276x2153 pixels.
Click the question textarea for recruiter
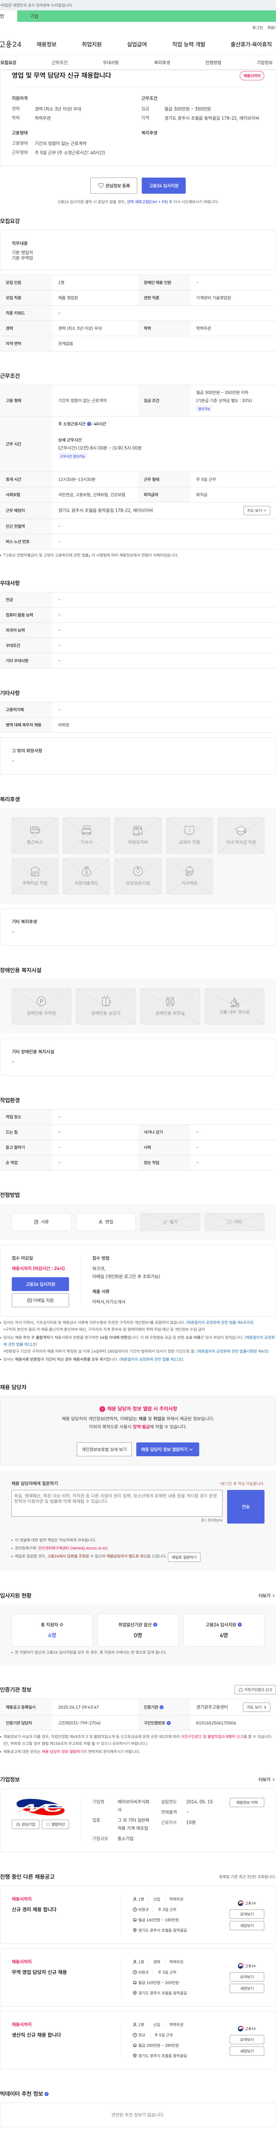pos(117,1503)
